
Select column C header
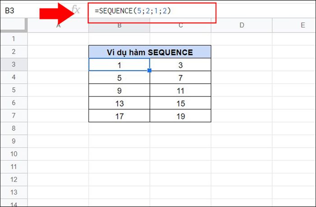click(181, 26)
